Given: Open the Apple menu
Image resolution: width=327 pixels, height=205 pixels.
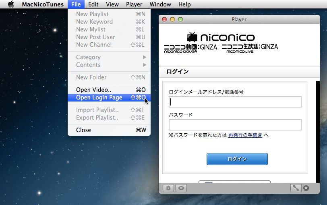Looking at the screenshot, I should pyautogui.click(x=11, y=4).
